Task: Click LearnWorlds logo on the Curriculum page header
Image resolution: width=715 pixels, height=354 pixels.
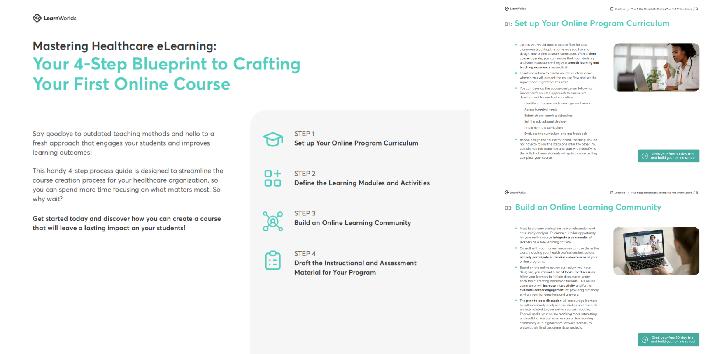Action: pos(515,9)
